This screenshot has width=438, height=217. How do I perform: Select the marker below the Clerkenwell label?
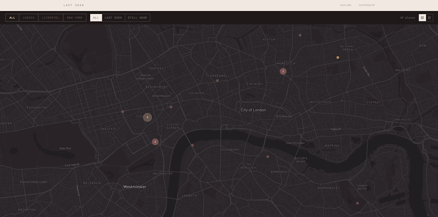point(217,81)
